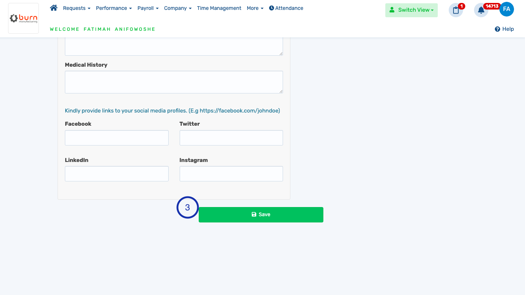Click the Help question mark icon
The height and width of the screenshot is (295, 525).
point(498,29)
